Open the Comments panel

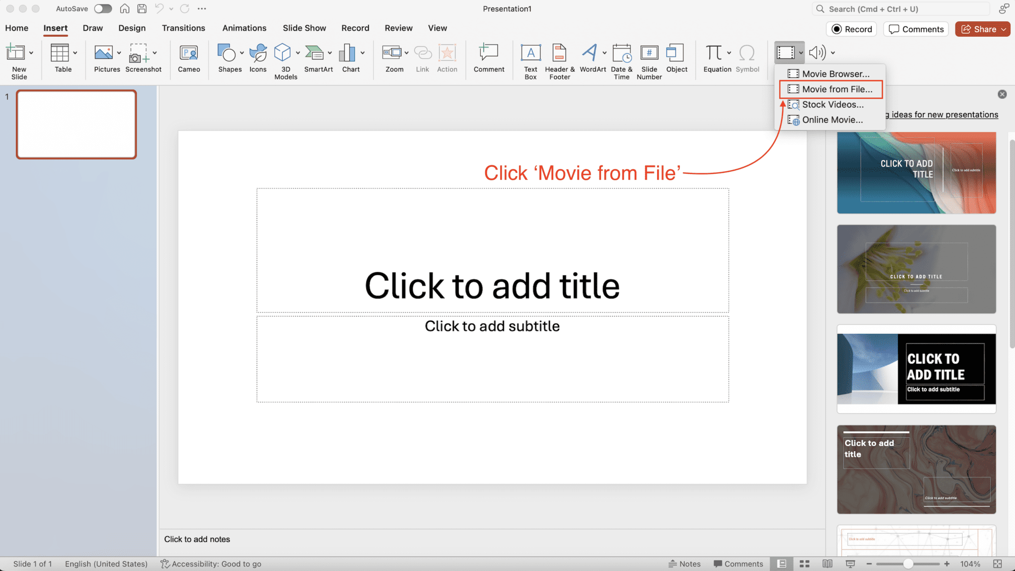(x=915, y=29)
